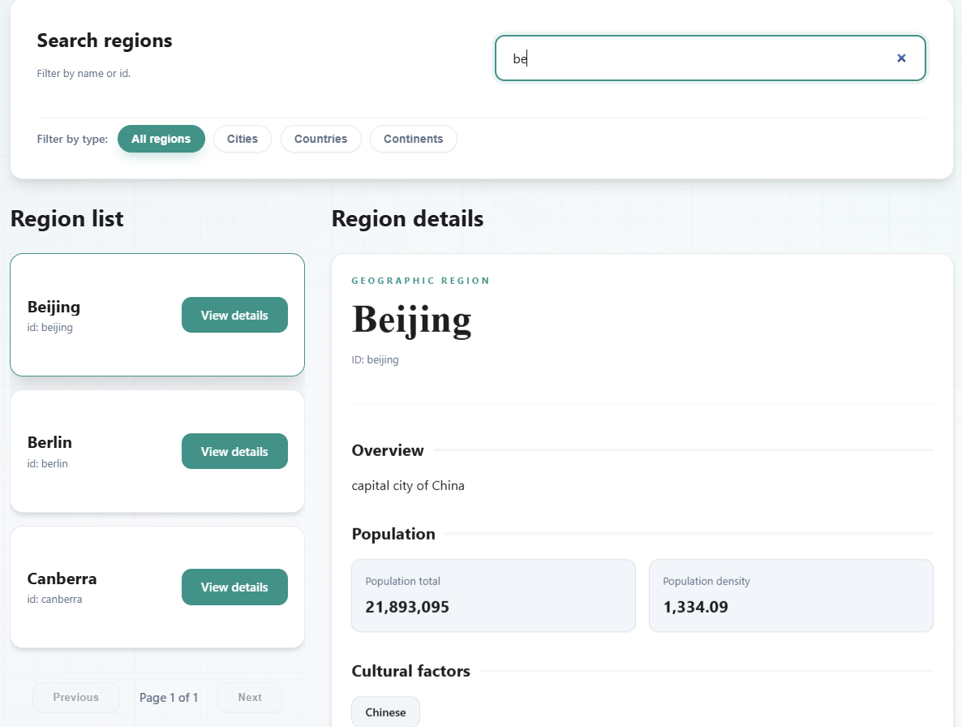
Task: Click the Page 1 of 1 indicator
Action: 169,697
